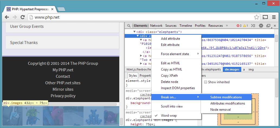The height and width of the screenshot is (128, 280).
Task: Click the pink elephant thumbnail
Action: [x=53, y=116]
